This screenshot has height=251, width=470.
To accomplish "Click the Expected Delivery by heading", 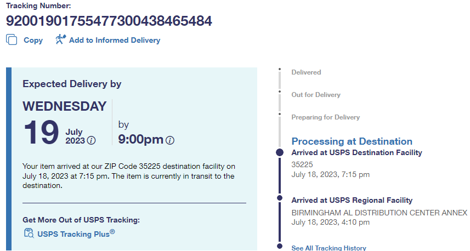I will (72, 84).
